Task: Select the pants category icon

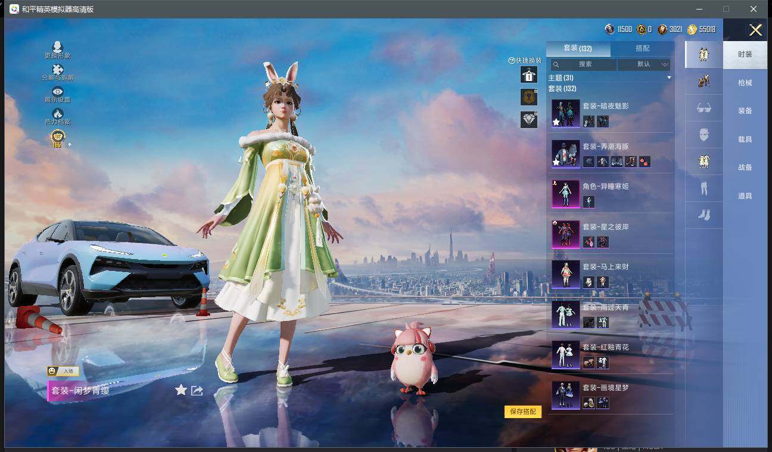Action: coord(703,189)
